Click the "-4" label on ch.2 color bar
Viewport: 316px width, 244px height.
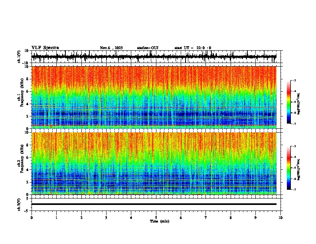tap(294, 157)
